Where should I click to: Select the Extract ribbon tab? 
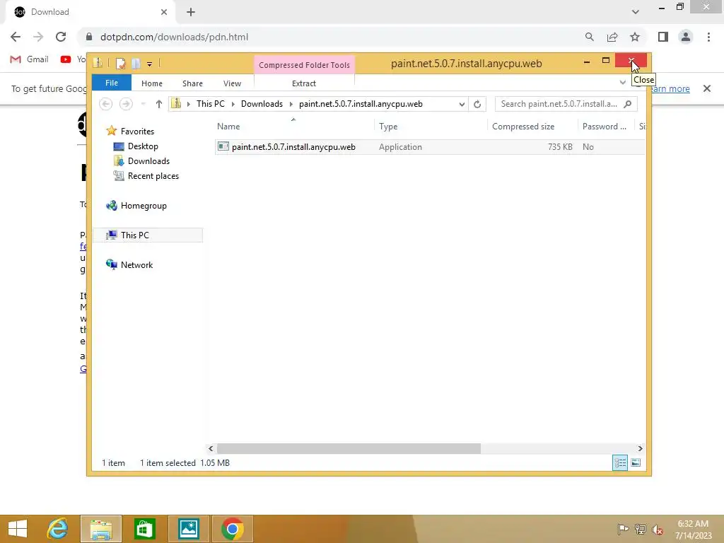[303, 83]
